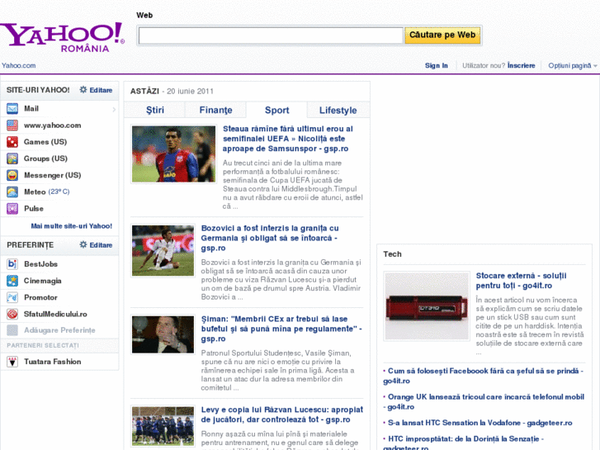This screenshot has width=600, height=450.
Task: Open the SfatulMedicului.ro link
Action: [x=55, y=314]
